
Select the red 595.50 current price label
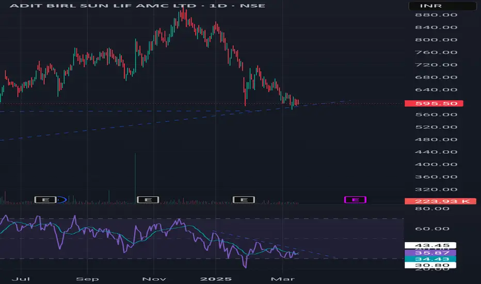pos(434,103)
